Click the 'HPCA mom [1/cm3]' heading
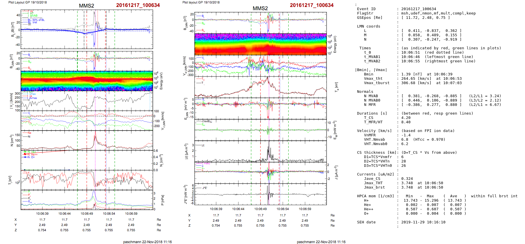525x244 pixels. click(375, 196)
